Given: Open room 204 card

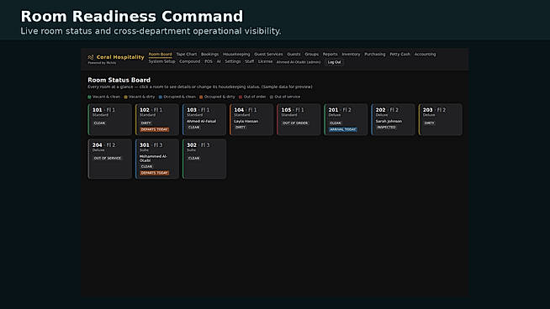Looking at the screenshot, I should coord(110,159).
